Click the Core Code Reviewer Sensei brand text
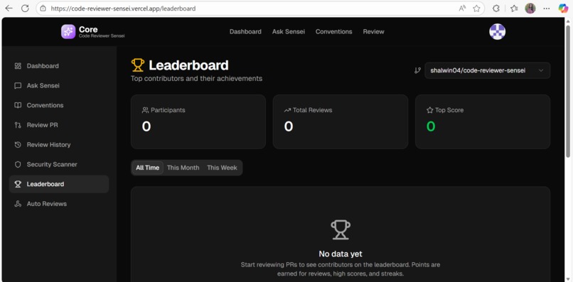 pos(102,32)
